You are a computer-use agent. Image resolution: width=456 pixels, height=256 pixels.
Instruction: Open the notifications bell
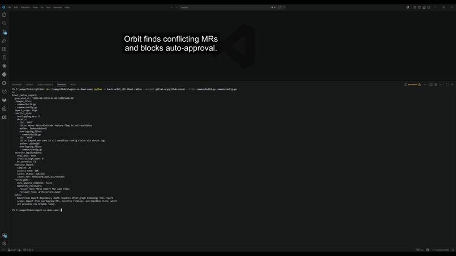[453, 250]
